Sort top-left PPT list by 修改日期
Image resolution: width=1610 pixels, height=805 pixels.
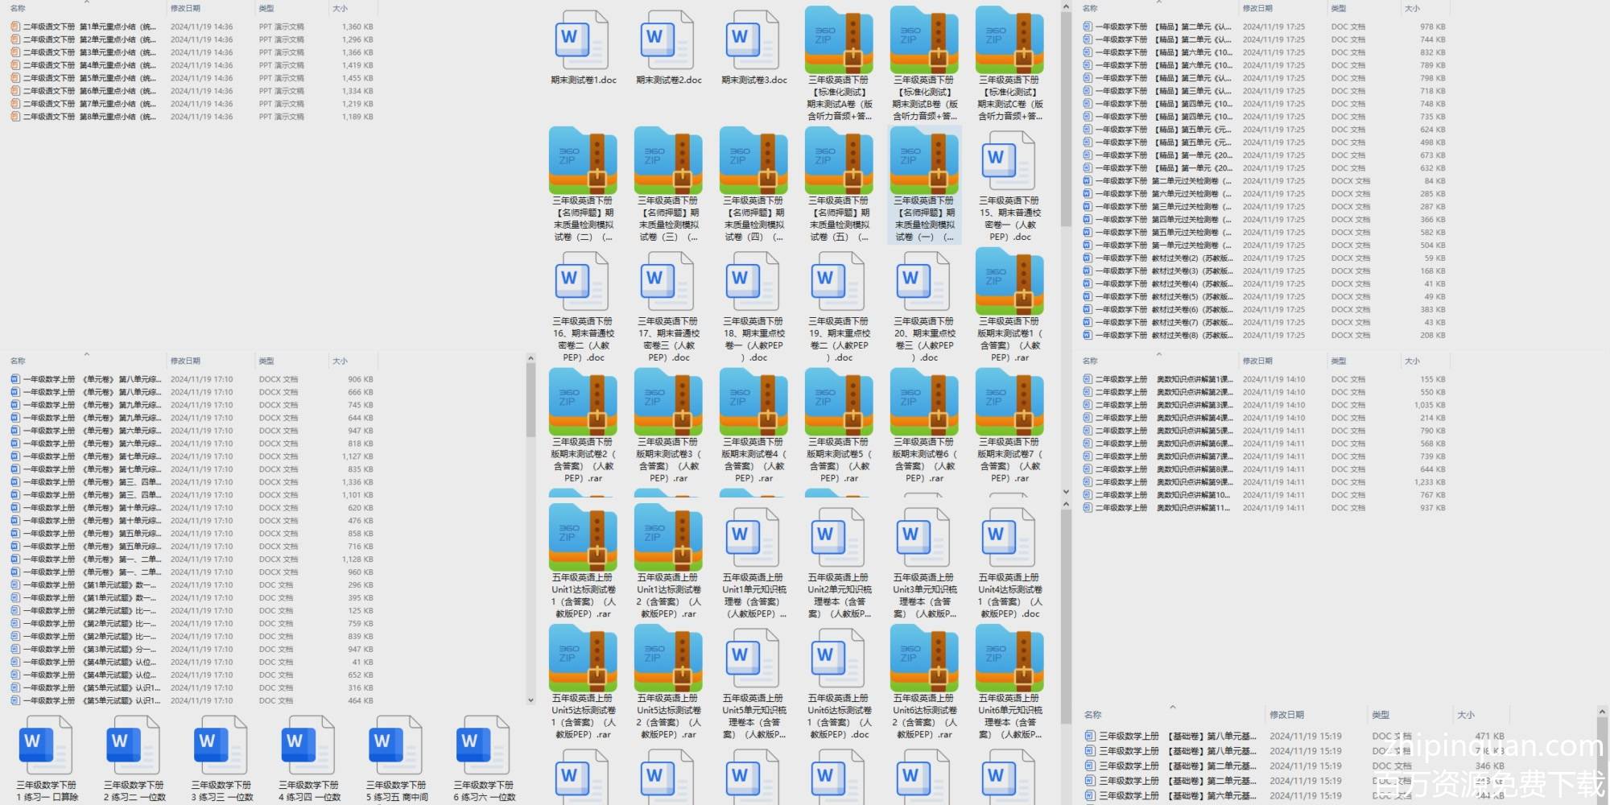coord(185,8)
